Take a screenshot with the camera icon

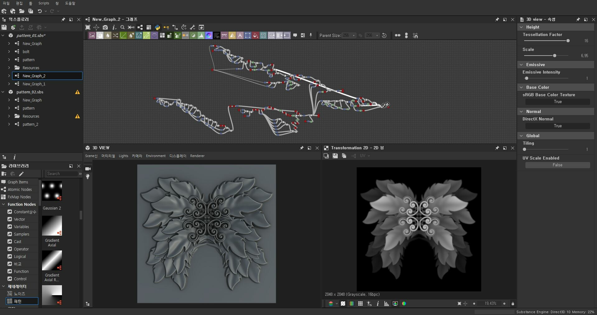point(106,27)
